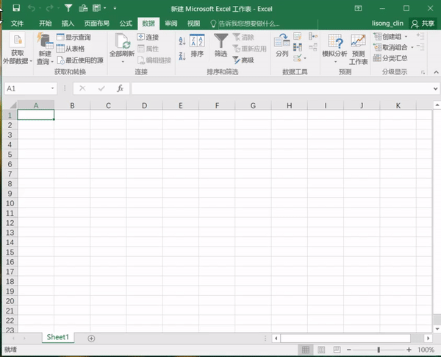Click 最近使用的源
Image resolution: width=441 pixels, height=357 pixels.
click(80, 60)
